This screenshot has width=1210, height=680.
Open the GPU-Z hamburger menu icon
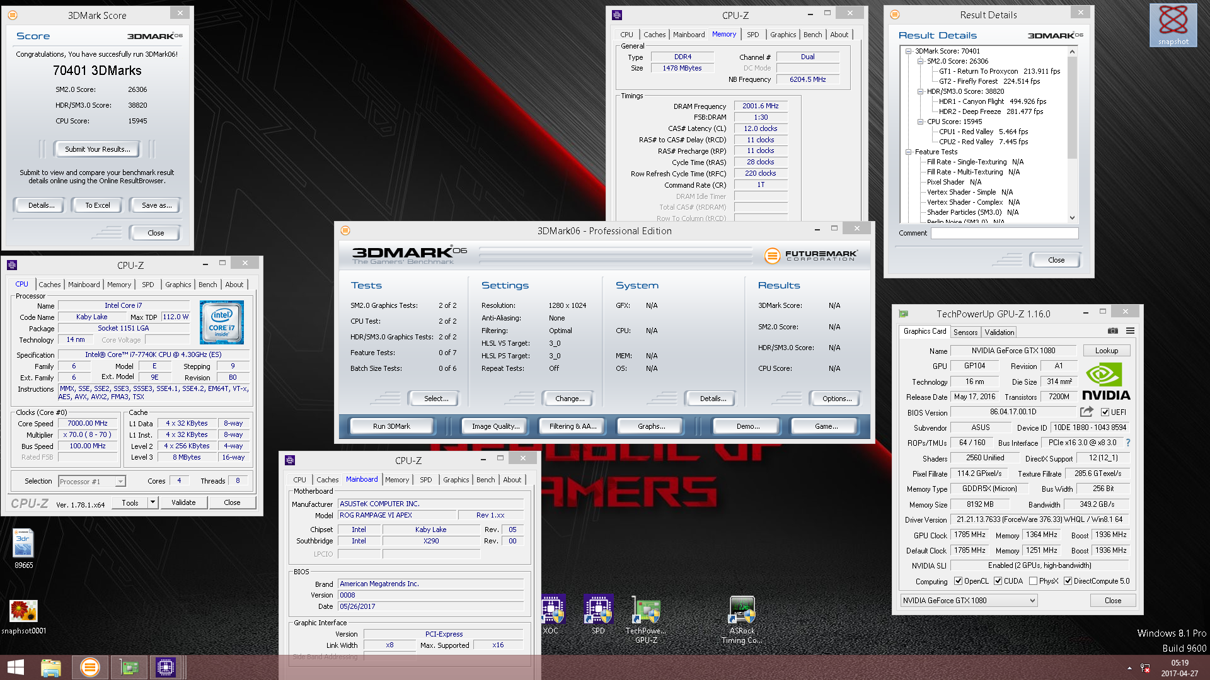click(x=1131, y=331)
